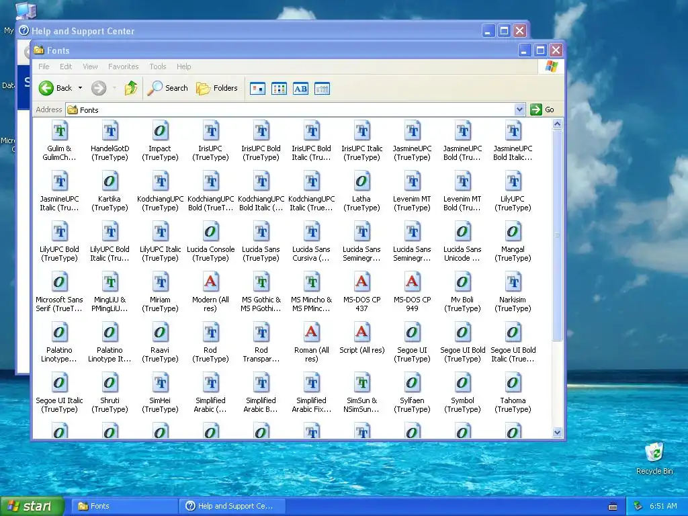This screenshot has width=688, height=516.
Task: Select the Roman (All res) font
Action: (312, 342)
